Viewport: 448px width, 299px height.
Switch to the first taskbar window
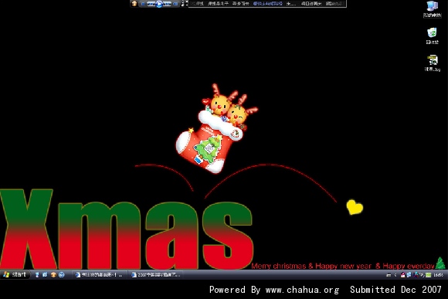99,275
